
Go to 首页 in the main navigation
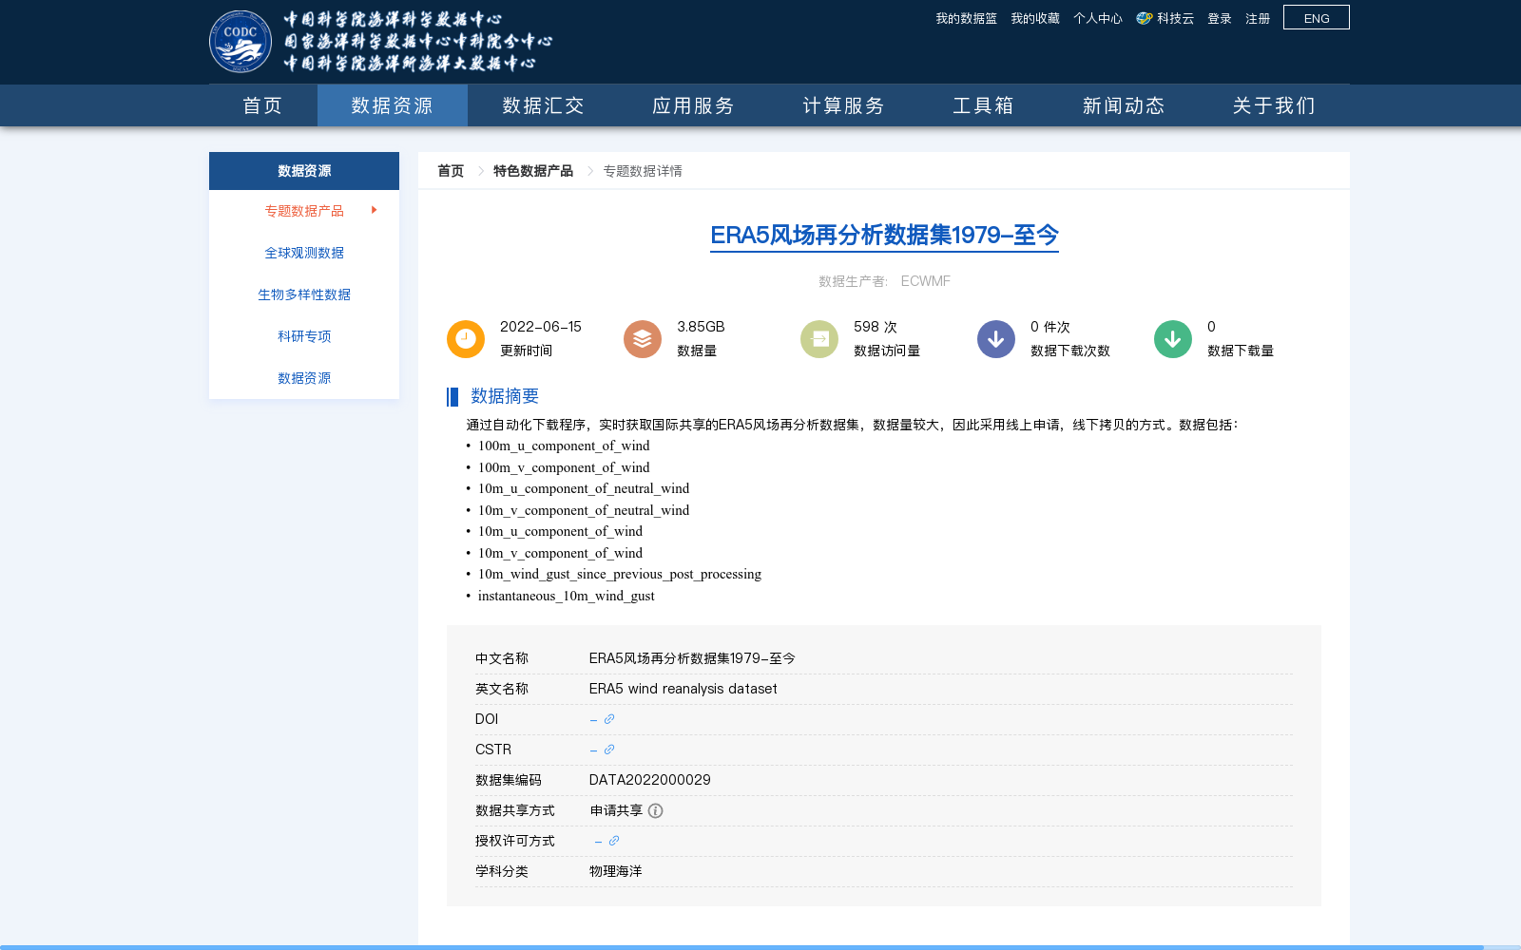(x=262, y=105)
